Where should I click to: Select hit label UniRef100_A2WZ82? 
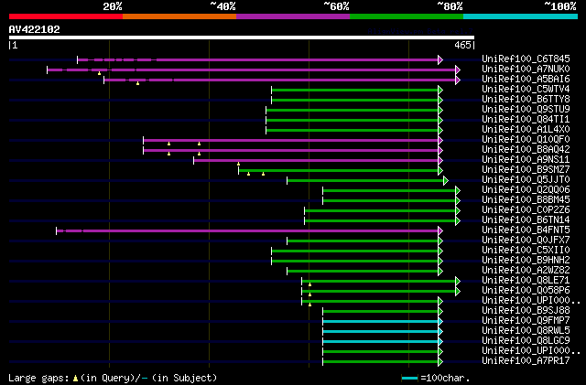[x=526, y=271]
